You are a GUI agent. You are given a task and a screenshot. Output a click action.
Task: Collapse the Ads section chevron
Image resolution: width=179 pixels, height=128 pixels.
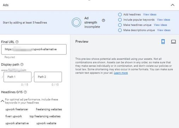[173, 5]
